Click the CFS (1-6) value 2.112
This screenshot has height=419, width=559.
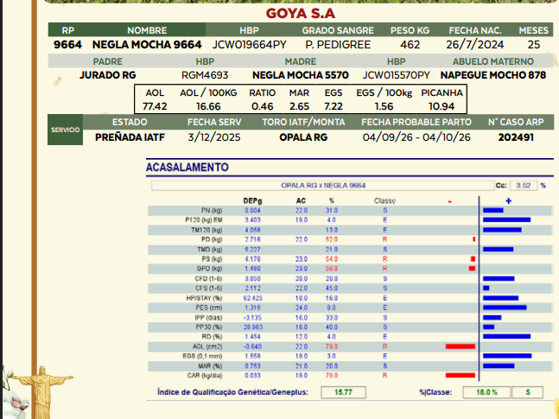coord(252,289)
